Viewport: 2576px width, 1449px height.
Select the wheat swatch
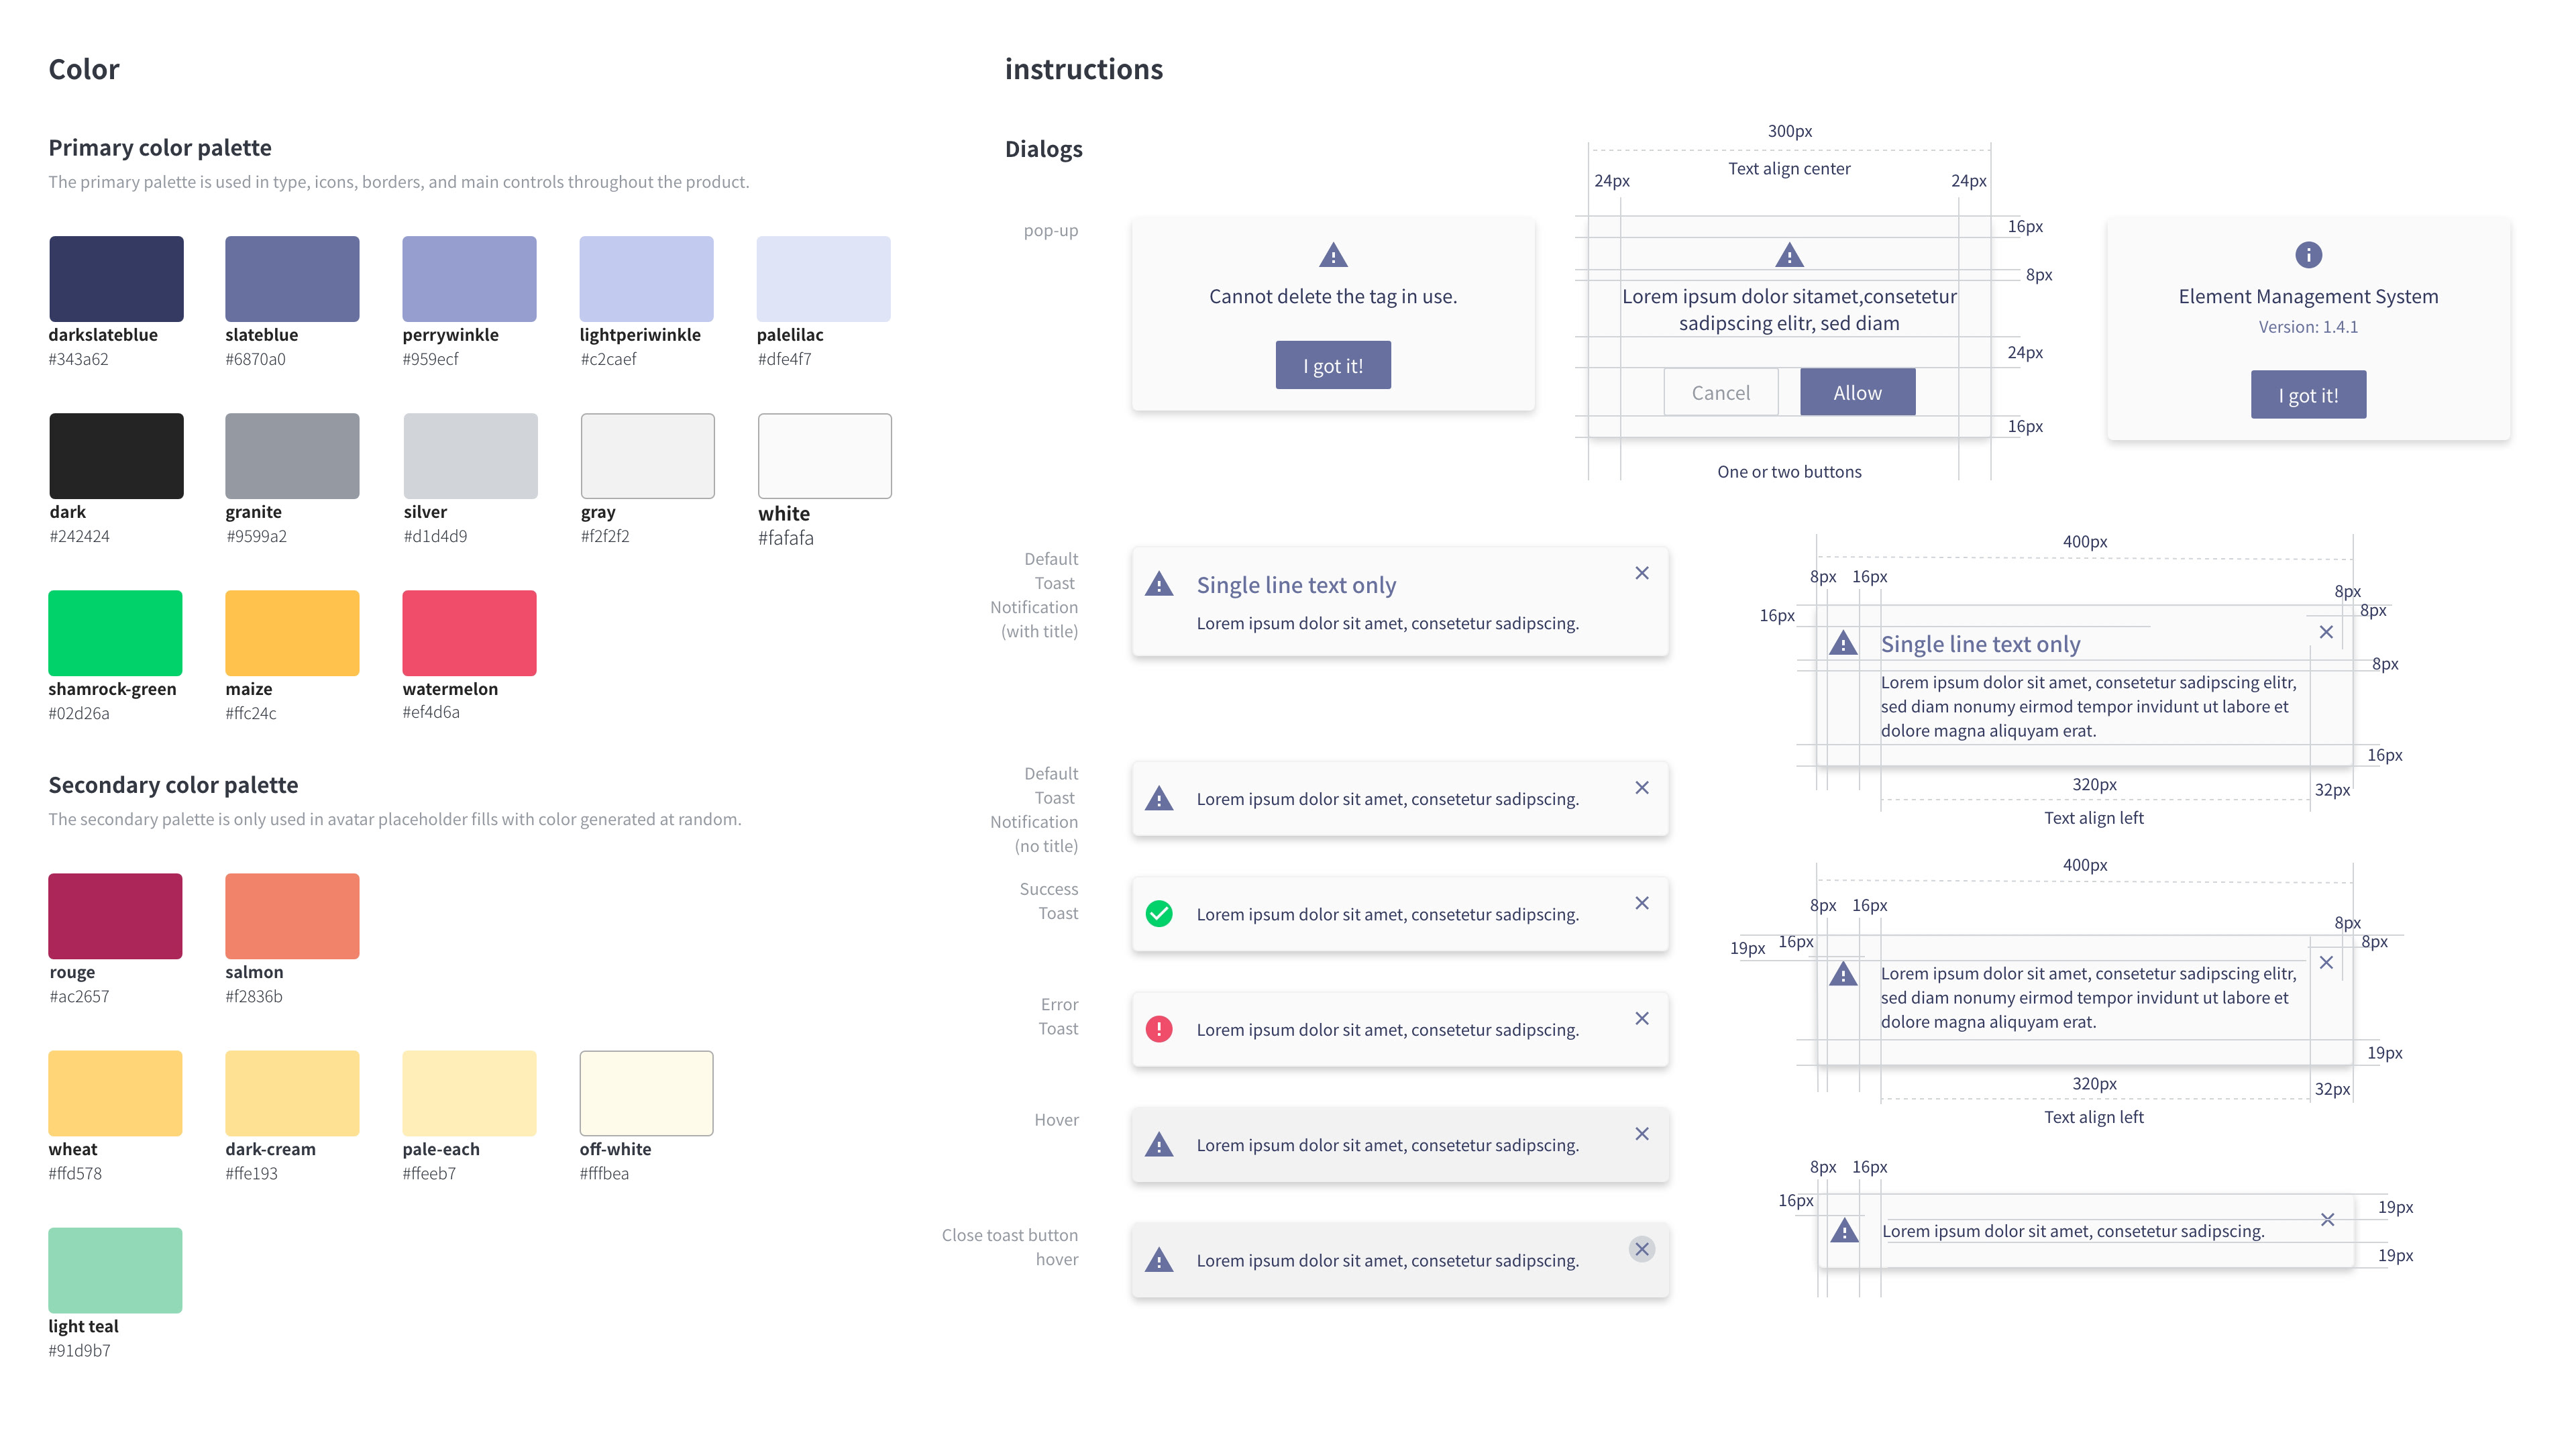coord(115,1093)
